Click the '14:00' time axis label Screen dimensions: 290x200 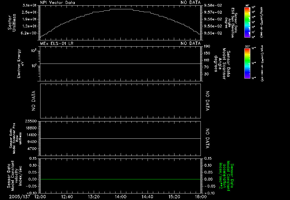point(121,197)
